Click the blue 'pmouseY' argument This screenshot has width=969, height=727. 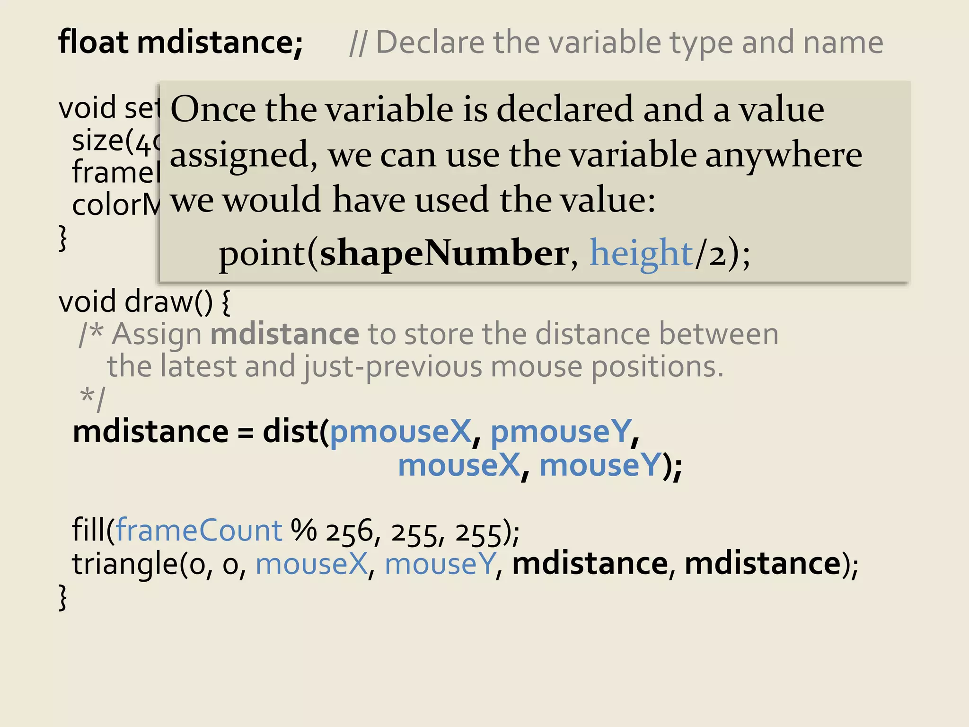coord(561,432)
